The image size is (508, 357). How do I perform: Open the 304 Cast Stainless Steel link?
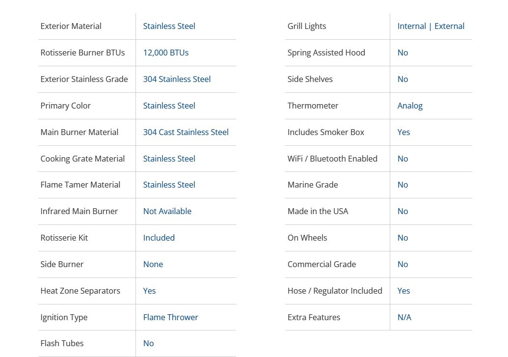tap(186, 132)
